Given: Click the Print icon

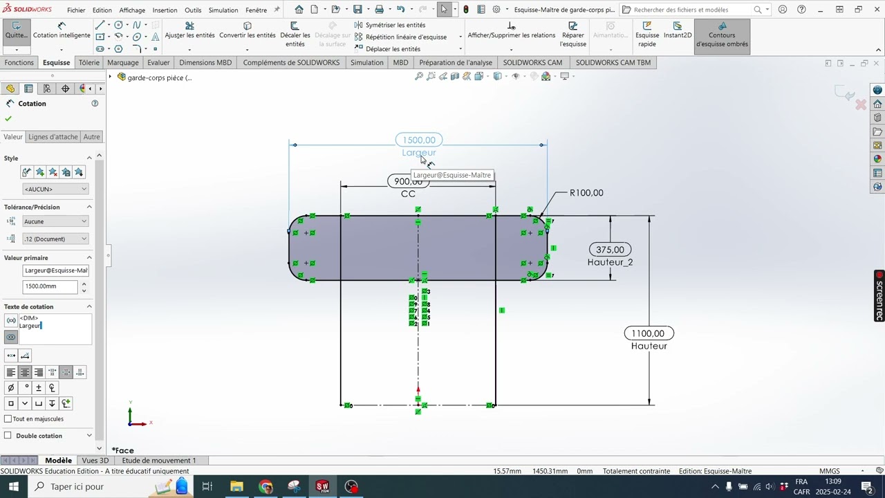Looking at the screenshot, I should click(x=379, y=10).
